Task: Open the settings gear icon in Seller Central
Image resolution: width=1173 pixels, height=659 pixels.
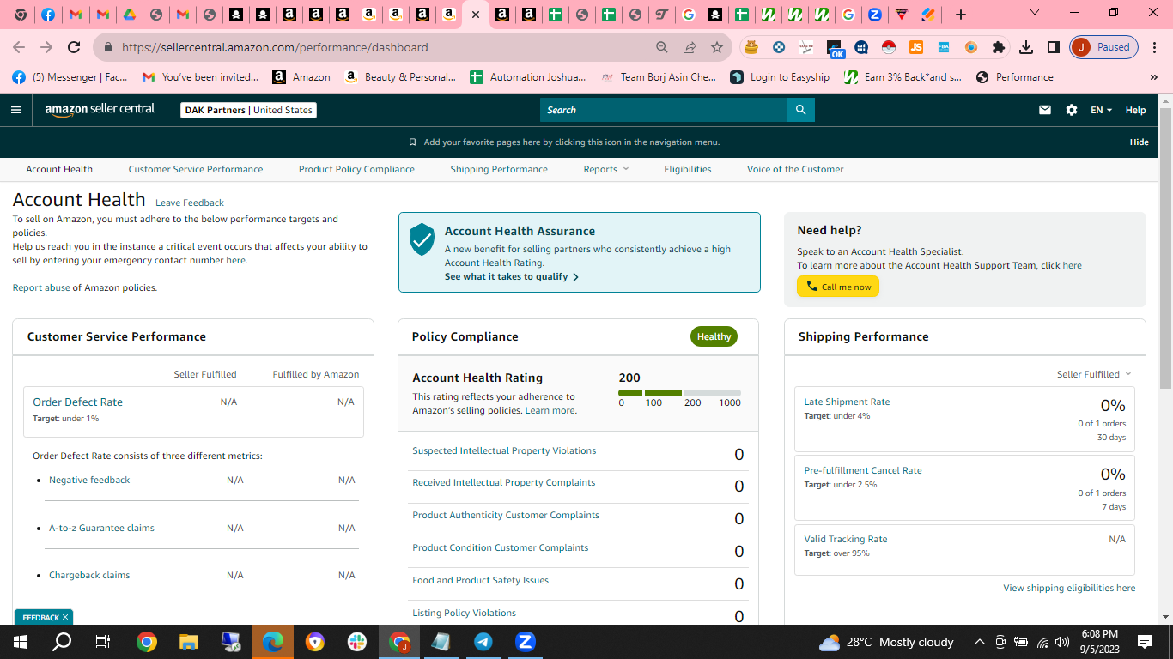Action: pyautogui.click(x=1072, y=110)
